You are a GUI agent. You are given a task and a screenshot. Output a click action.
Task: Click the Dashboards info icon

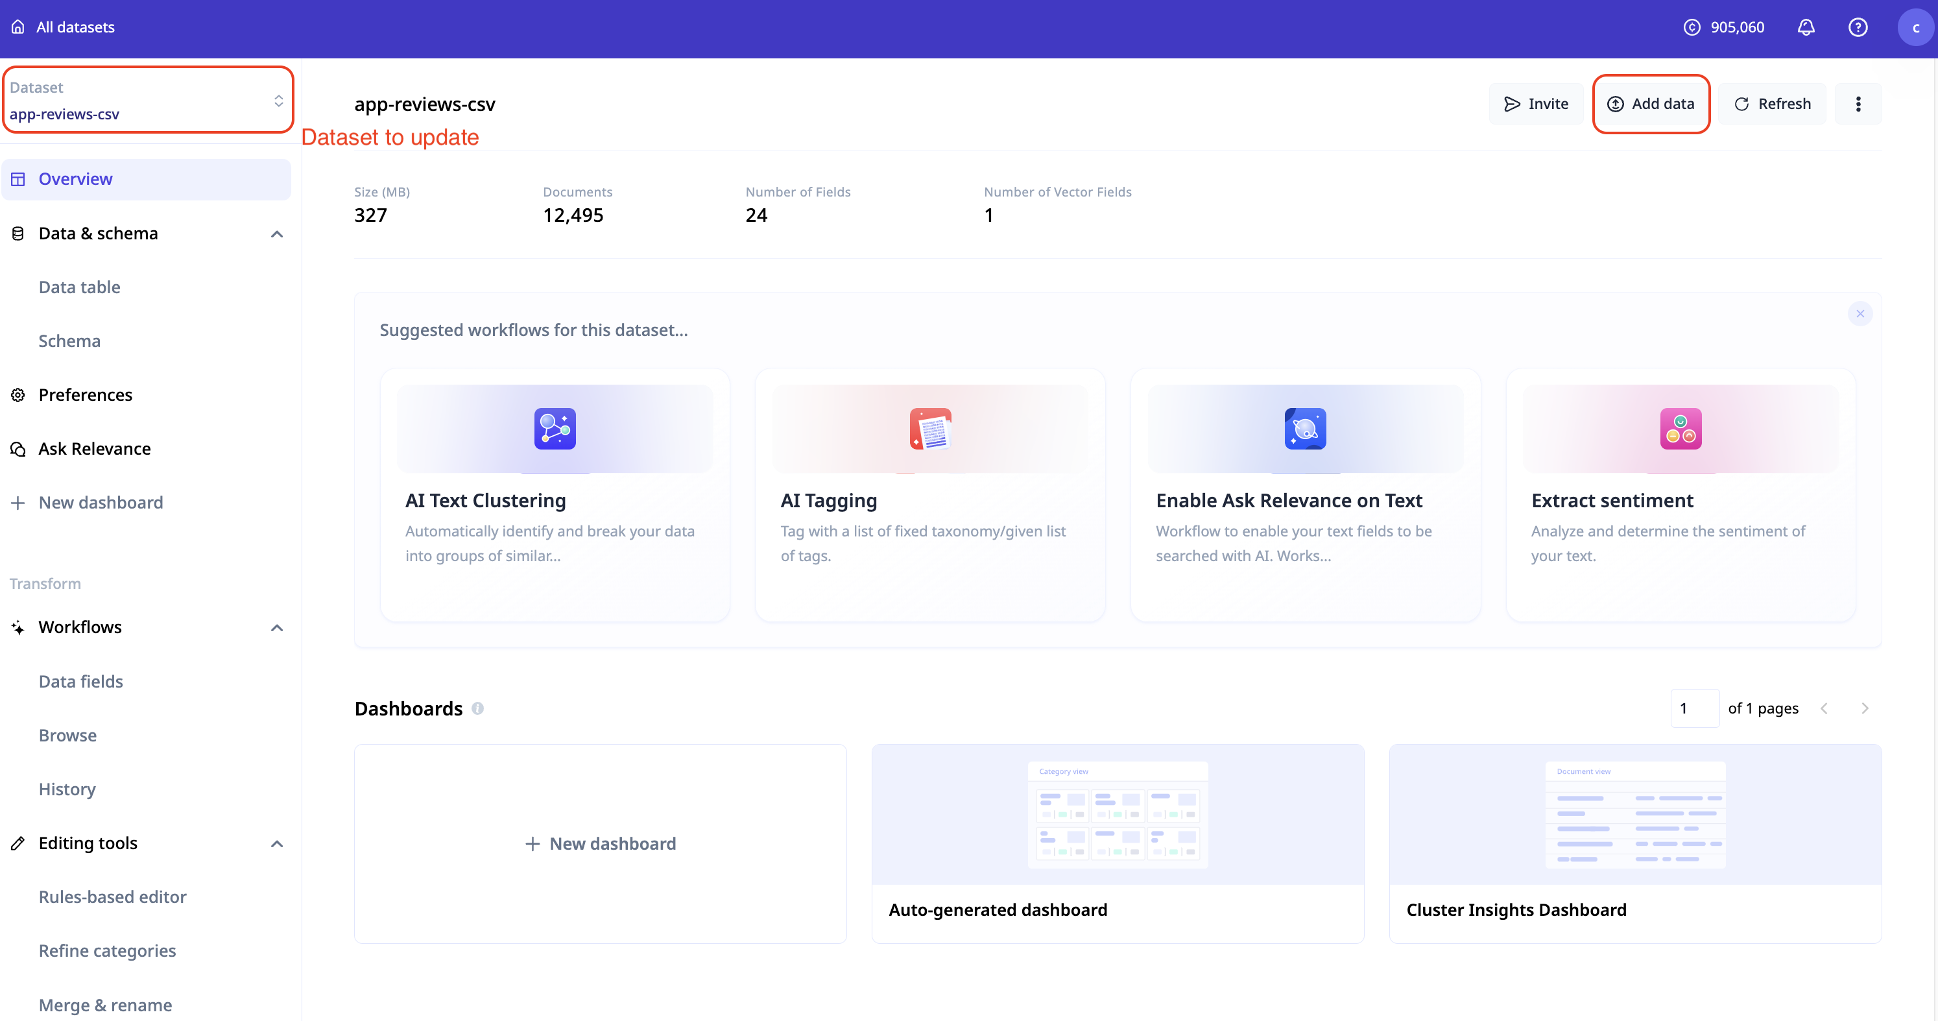[478, 708]
